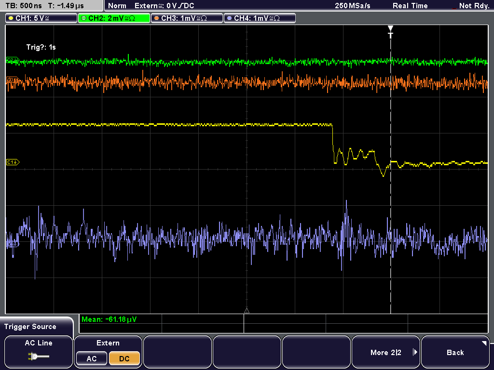Click the Real Time acquisition label
The height and width of the screenshot is (370, 494).
(410, 6)
